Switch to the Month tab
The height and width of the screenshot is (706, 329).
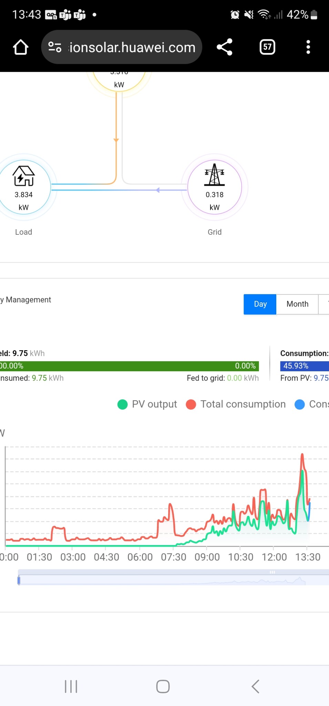click(x=297, y=304)
